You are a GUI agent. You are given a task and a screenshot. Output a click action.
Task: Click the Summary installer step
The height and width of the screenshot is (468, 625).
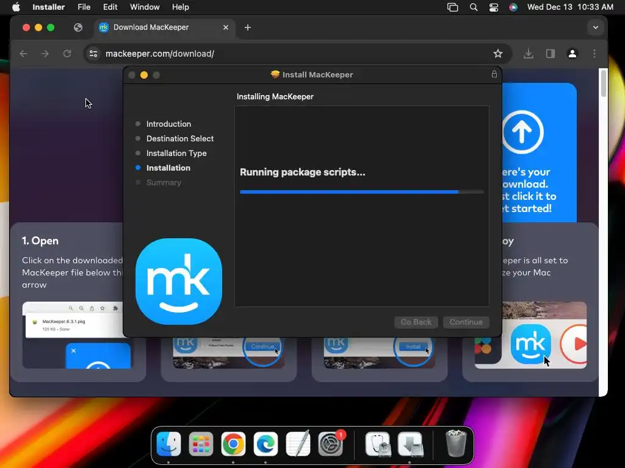coord(164,183)
